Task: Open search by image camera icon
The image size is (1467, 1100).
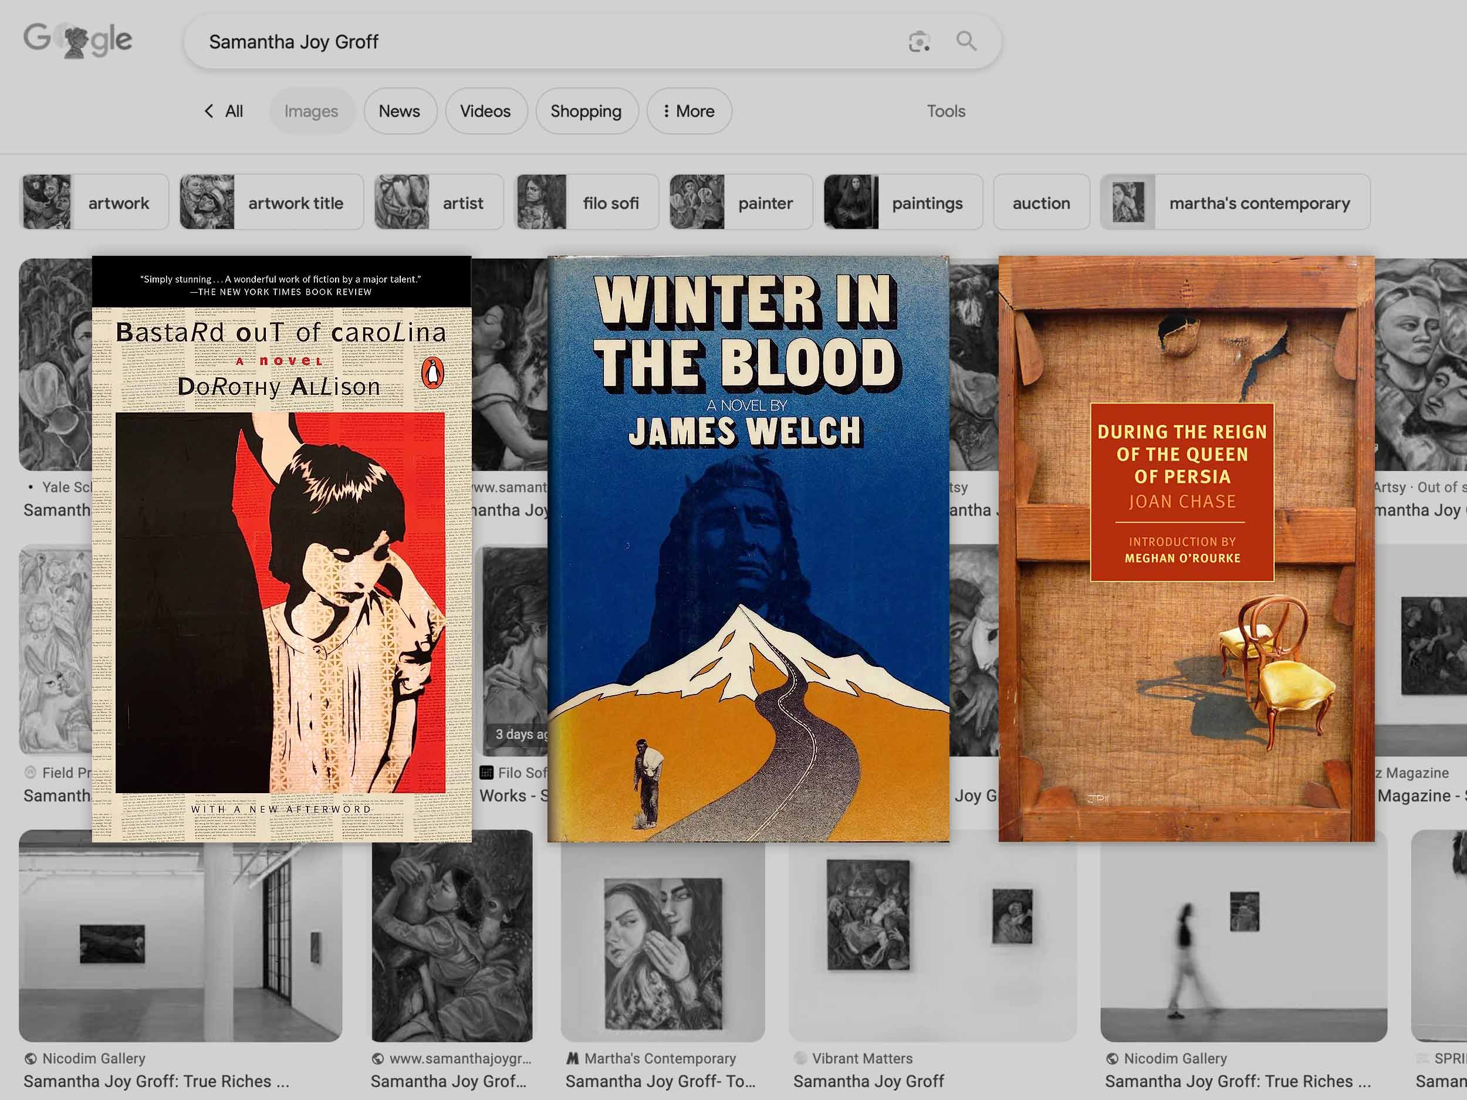Action: pos(918,42)
